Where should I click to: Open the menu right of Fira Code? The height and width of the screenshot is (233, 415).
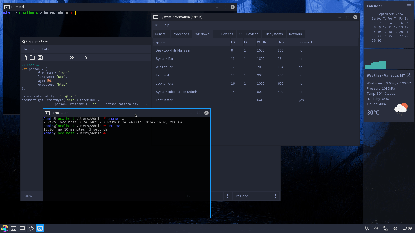275,196
